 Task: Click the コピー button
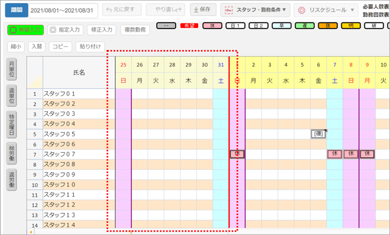click(60, 47)
